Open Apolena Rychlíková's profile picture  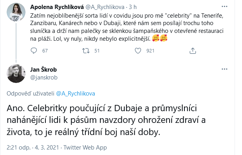tap(16, 12)
